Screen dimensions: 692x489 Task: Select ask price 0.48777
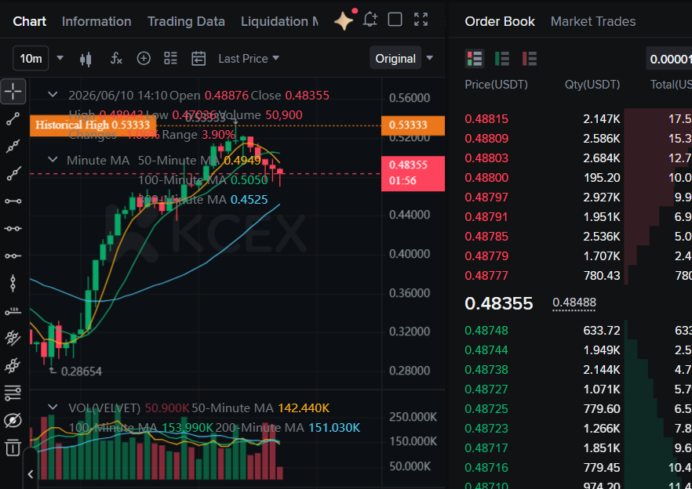(486, 276)
